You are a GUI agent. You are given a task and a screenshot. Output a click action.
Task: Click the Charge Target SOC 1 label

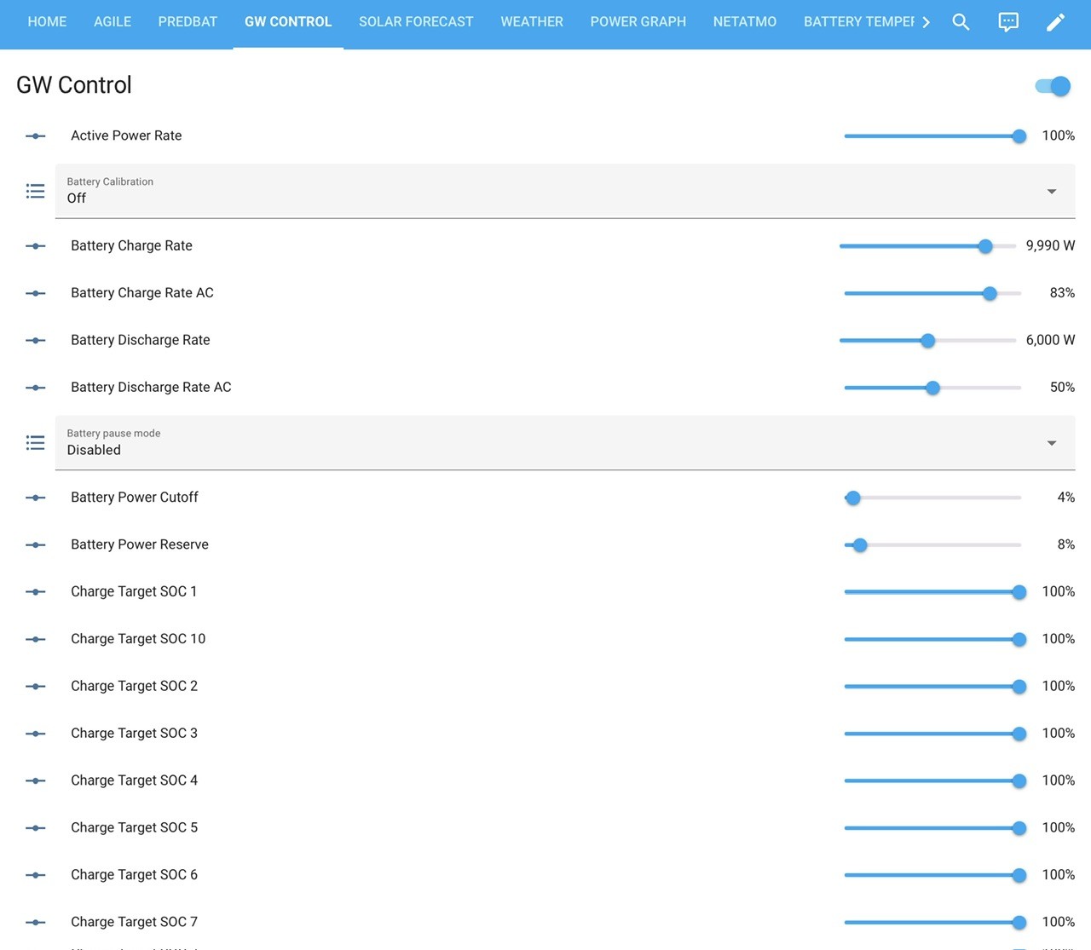coord(134,591)
